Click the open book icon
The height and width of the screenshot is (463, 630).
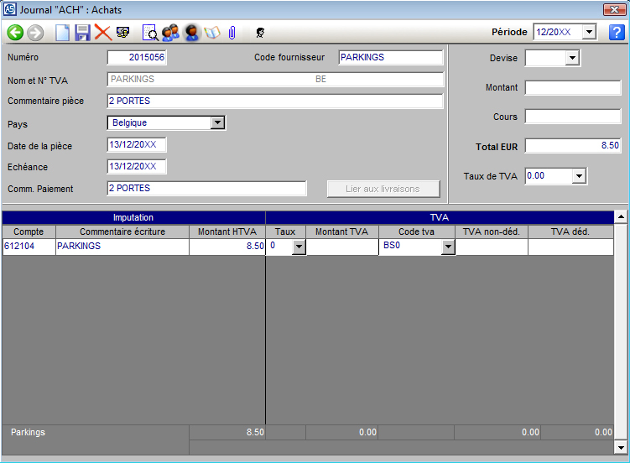pyautogui.click(x=211, y=33)
